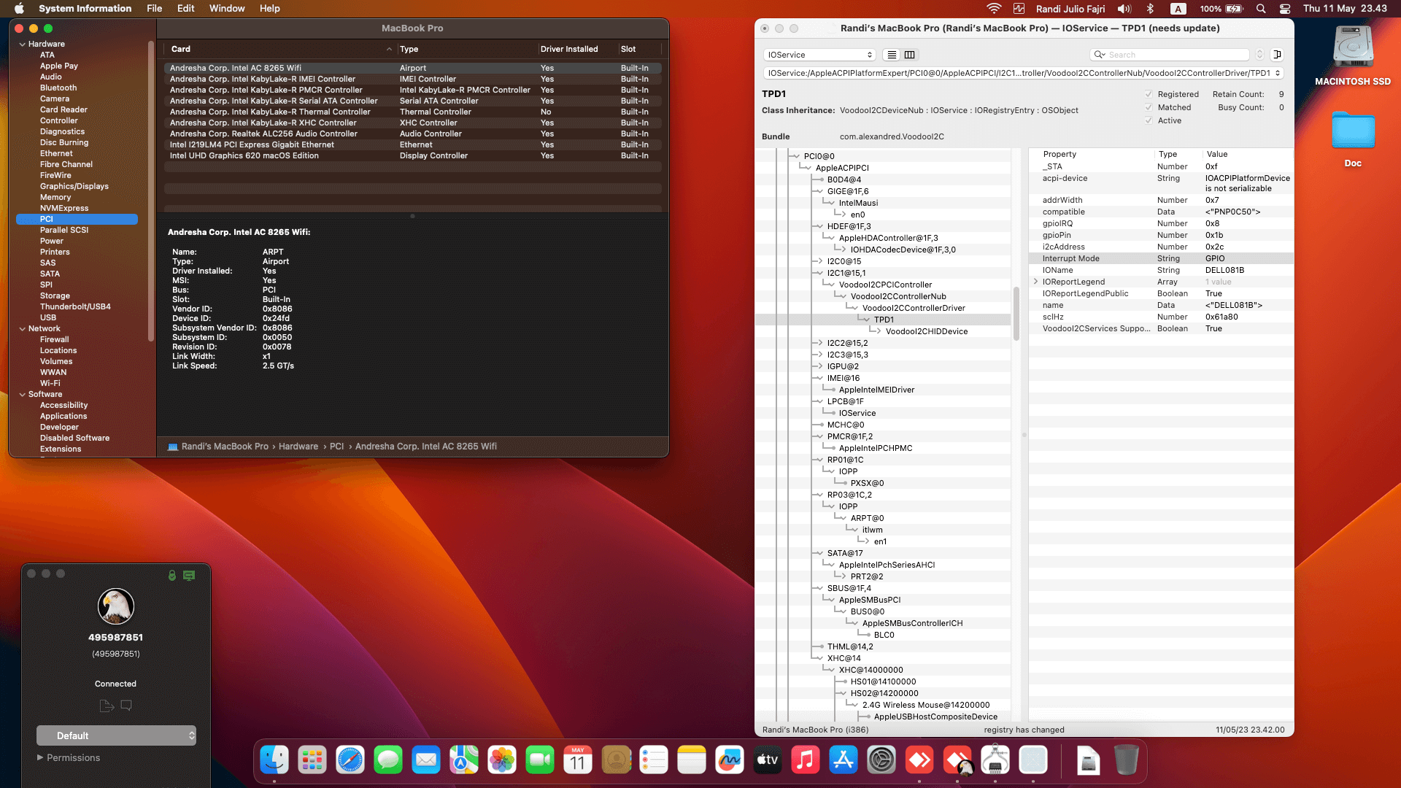1401x788 pixels.
Task: Open App Store from the Dock
Action: pyautogui.click(x=844, y=761)
